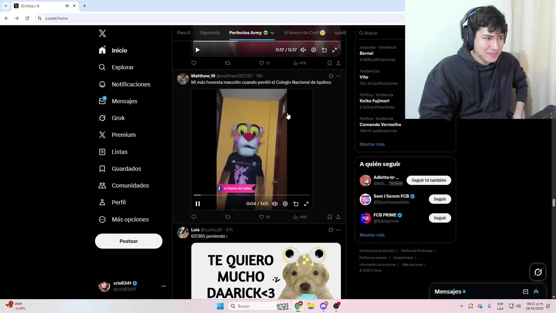Bookmark the post with 478 views
The width and height of the screenshot is (556, 313).
click(x=330, y=63)
